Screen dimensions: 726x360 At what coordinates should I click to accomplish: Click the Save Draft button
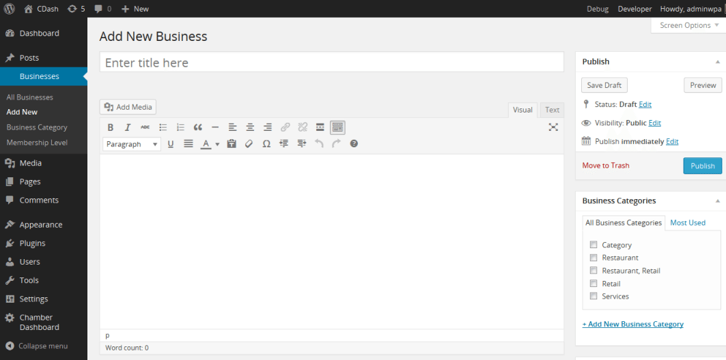(x=604, y=85)
